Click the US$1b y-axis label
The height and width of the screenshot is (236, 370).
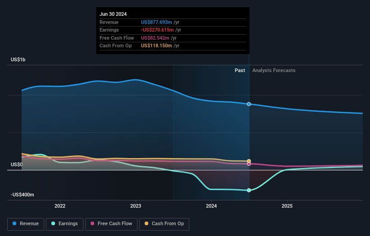(18, 59)
